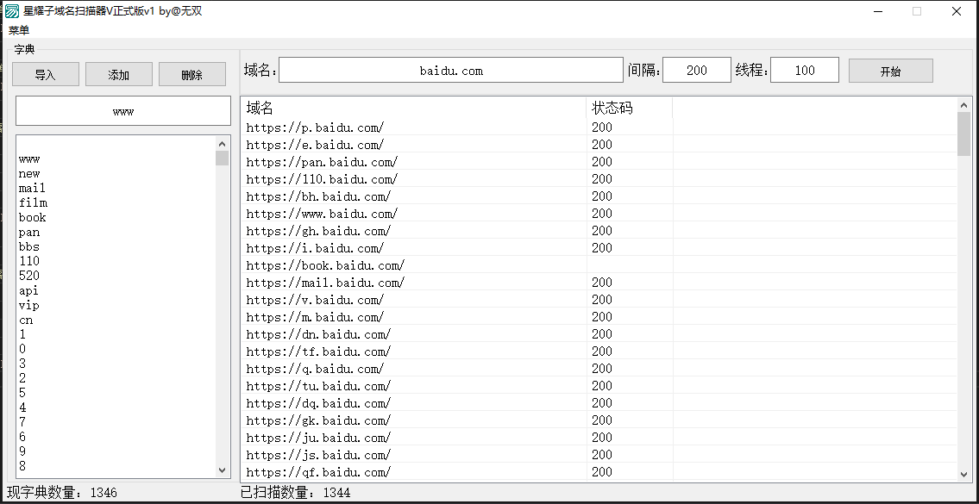The height and width of the screenshot is (504, 979).
Task: Click the dictionary list scroll up arrow
Action: point(223,143)
